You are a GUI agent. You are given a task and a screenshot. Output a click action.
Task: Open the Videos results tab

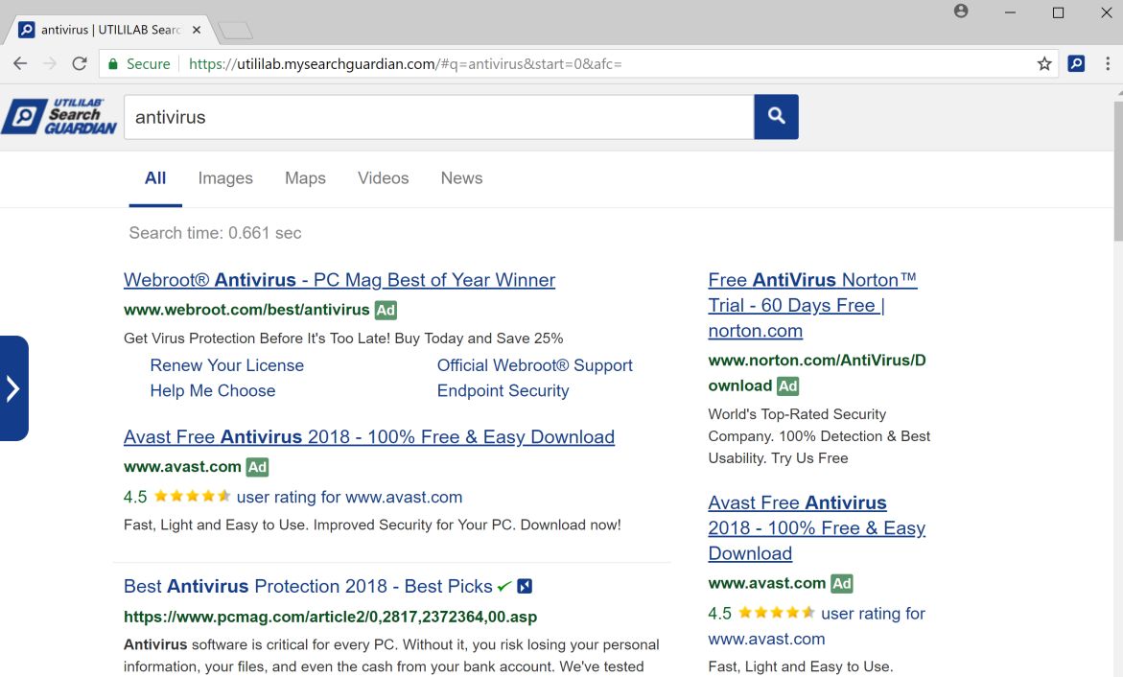pyautogui.click(x=383, y=178)
